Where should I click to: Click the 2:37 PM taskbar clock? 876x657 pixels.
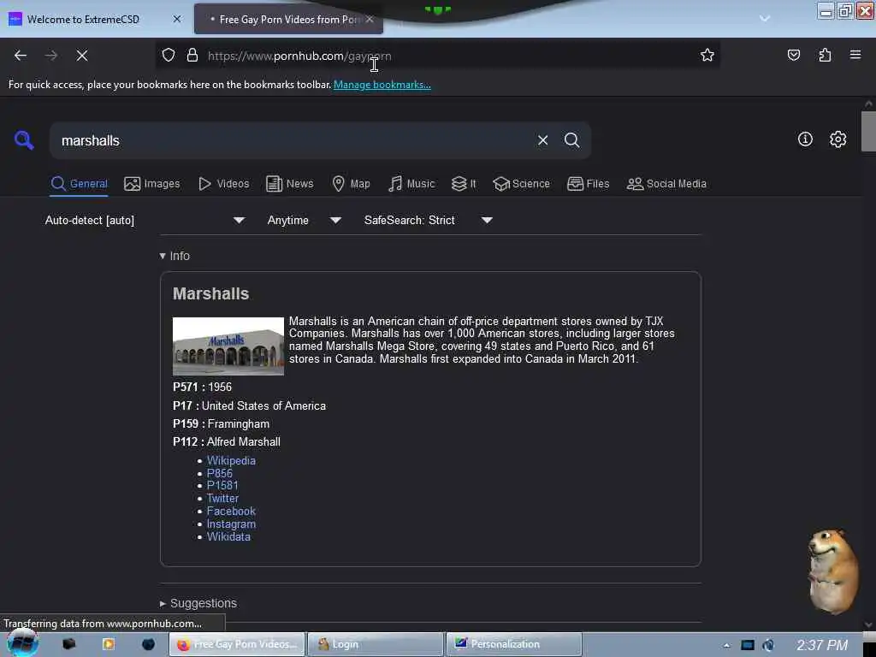pos(822,645)
